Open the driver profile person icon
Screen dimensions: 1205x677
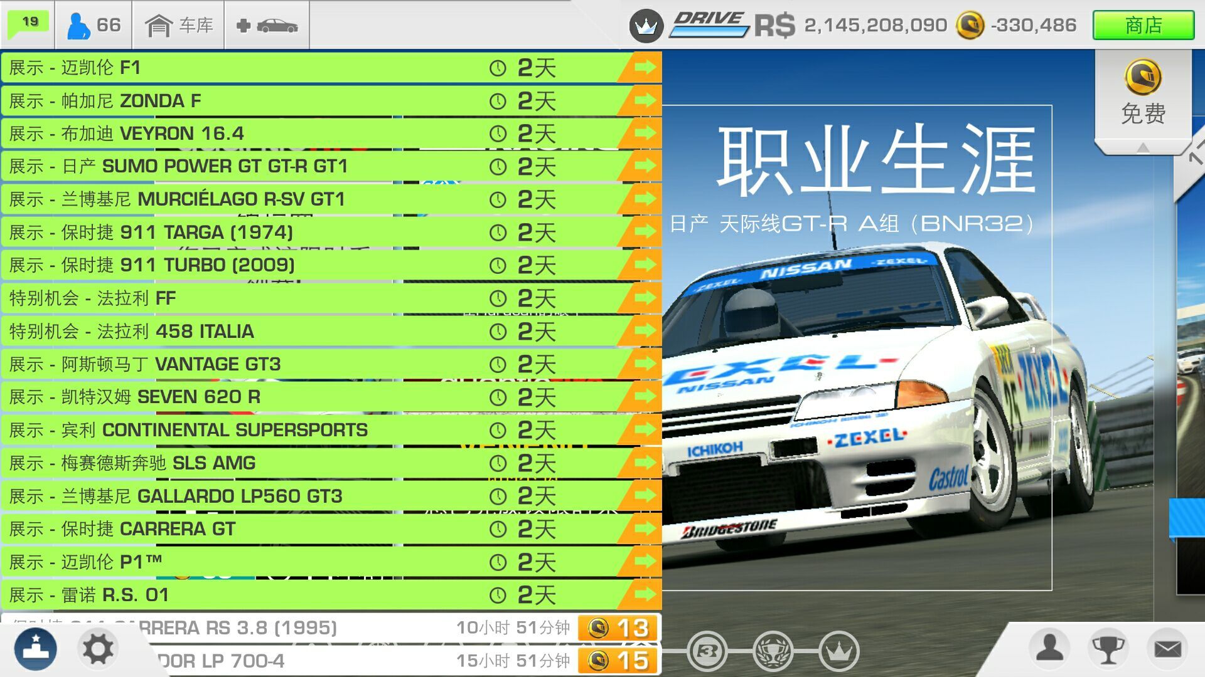click(x=1049, y=648)
